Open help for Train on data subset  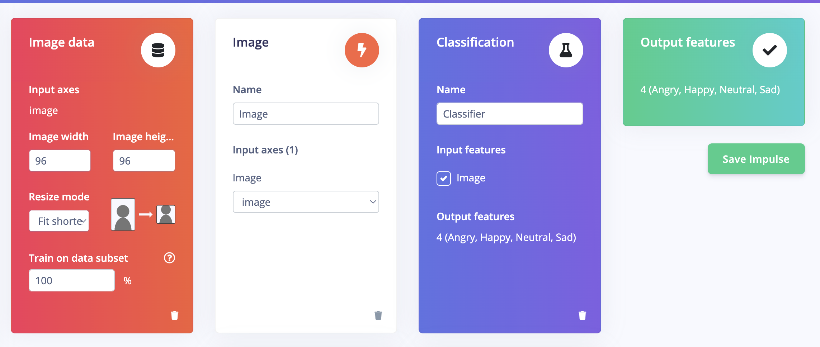pyautogui.click(x=169, y=258)
